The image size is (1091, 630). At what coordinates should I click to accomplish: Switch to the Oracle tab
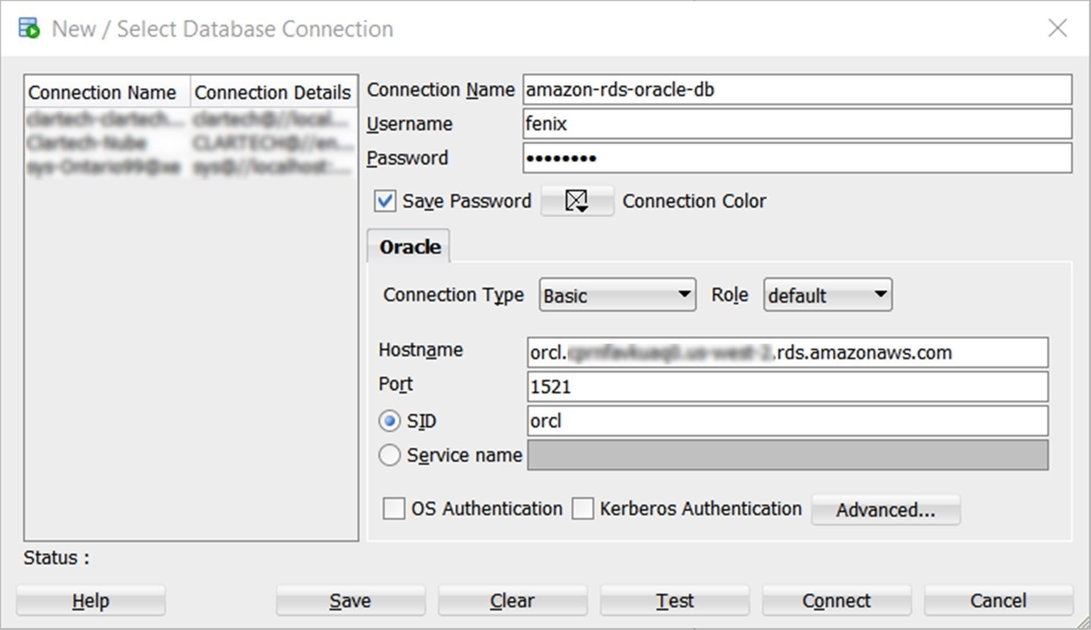pyautogui.click(x=409, y=247)
